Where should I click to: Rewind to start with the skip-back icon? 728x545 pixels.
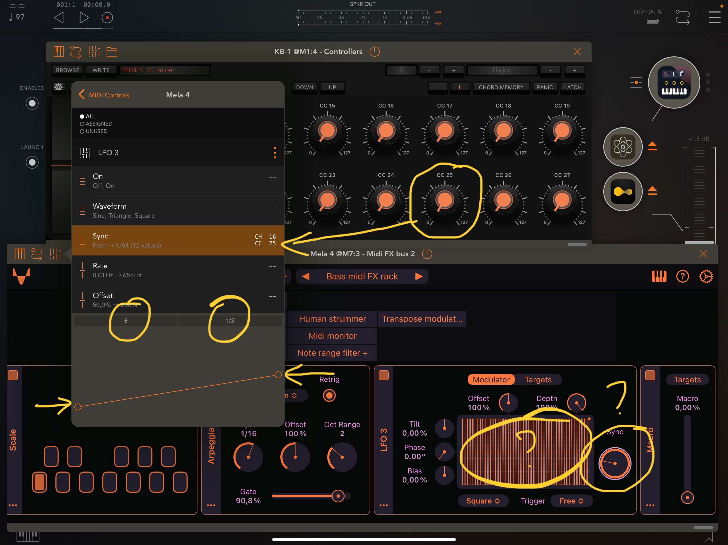pyautogui.click(x=59, y=17)
